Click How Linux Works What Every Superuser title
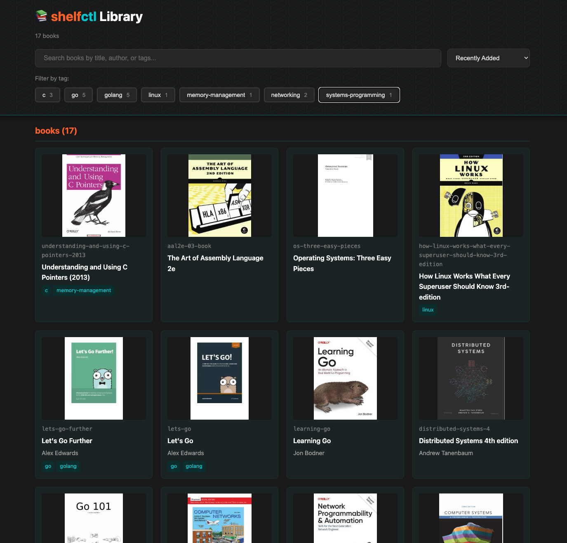 click(x=464, y=286)
